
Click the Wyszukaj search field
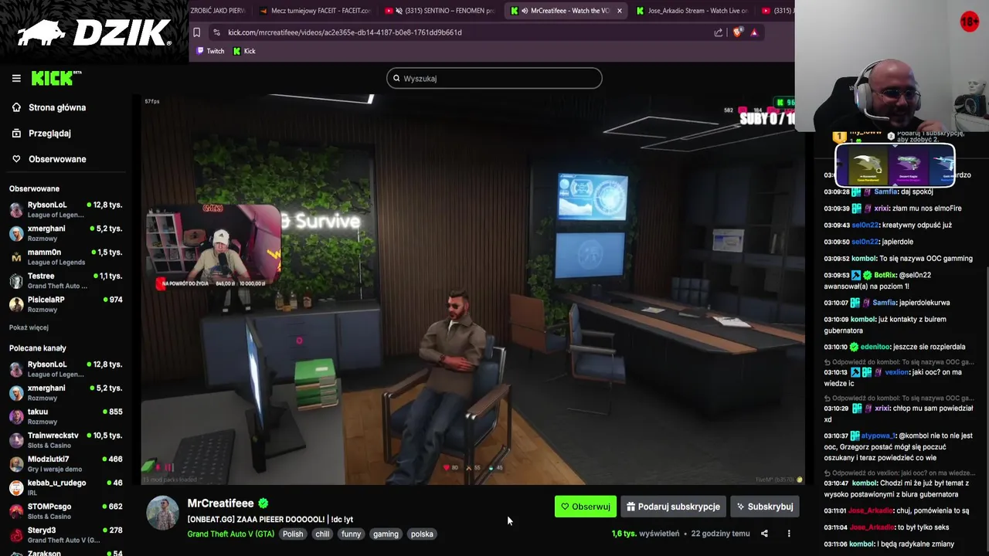(494, 78)
